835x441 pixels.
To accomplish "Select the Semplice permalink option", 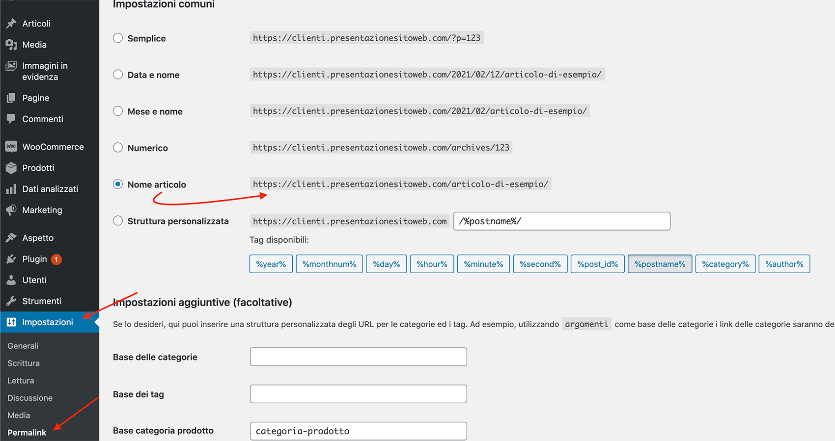I will [x=118, y=38].
